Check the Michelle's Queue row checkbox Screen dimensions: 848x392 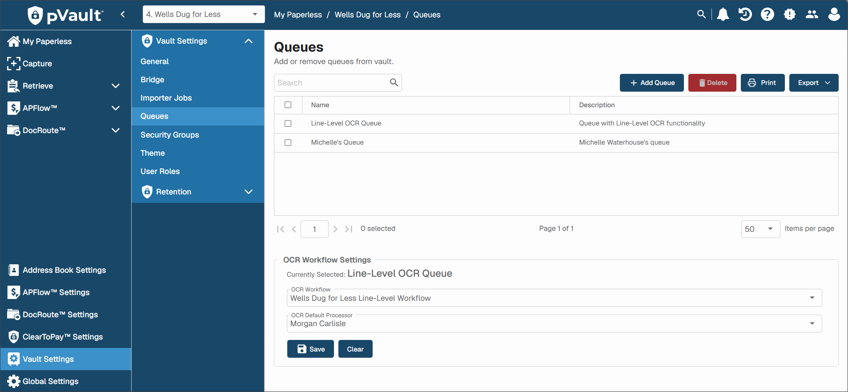click(288, 143)
